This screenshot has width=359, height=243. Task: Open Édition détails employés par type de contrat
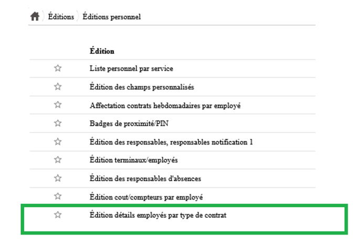[x=158, y=215]
